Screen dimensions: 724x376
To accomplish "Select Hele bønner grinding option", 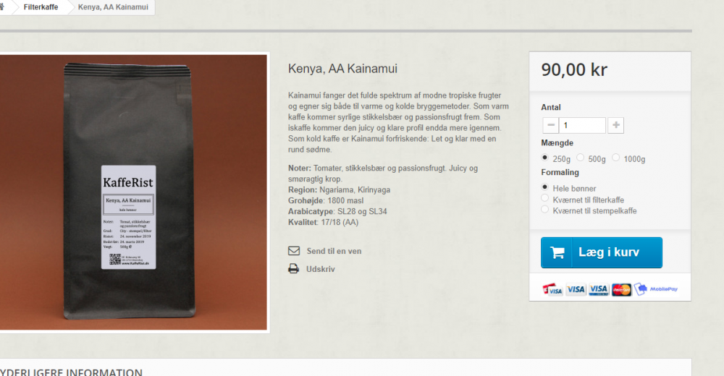I will click(545, 187).
